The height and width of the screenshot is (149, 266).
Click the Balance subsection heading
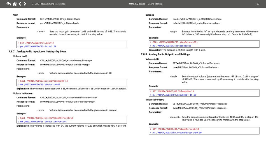tap(150, 15)
